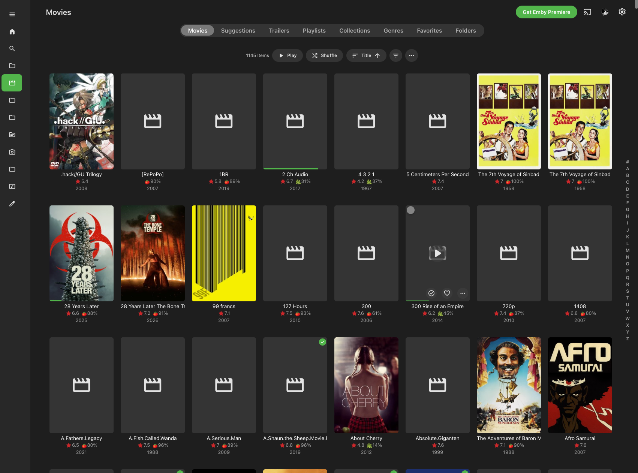Jump to letter M in the alphabet index
The image size is (638, 473).
click(x=628, y=250)
